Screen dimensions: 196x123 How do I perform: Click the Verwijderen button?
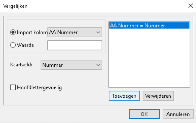pos(158,96)
